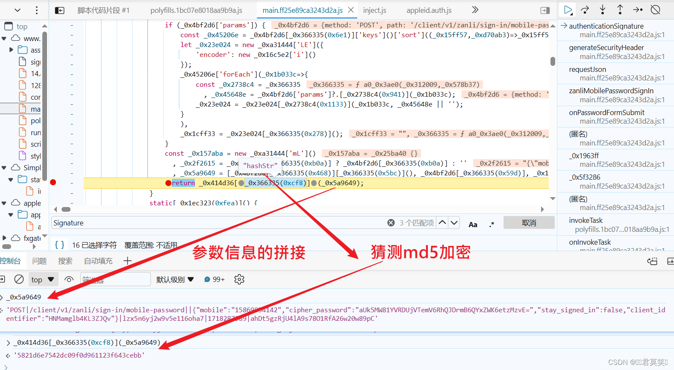Clear the console with the ban icon
The width and height of the screenshot is (674, 370).
[x=19, y=279]
